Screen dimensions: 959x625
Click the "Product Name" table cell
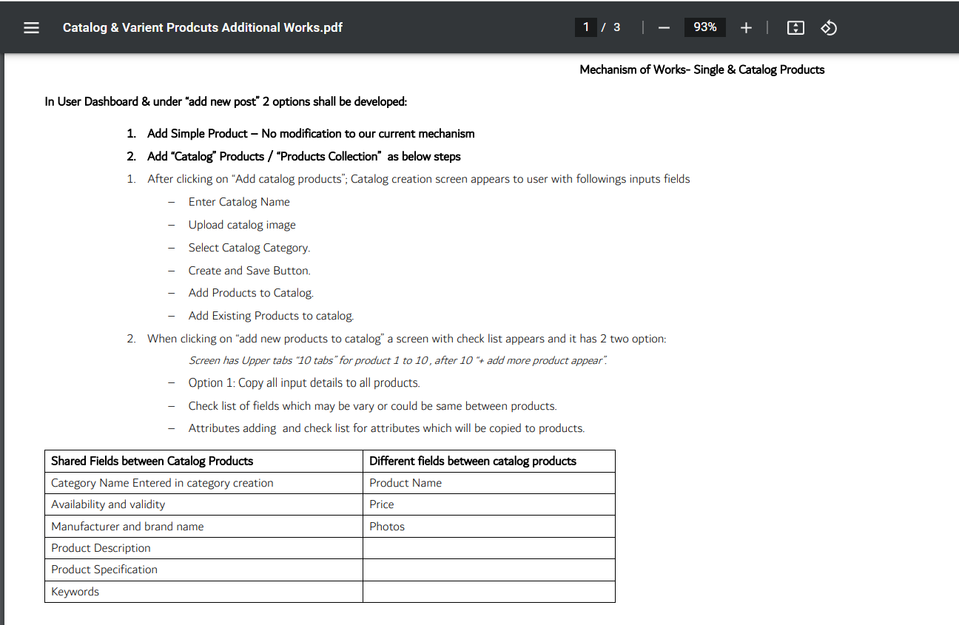click(x=406, y=483)
